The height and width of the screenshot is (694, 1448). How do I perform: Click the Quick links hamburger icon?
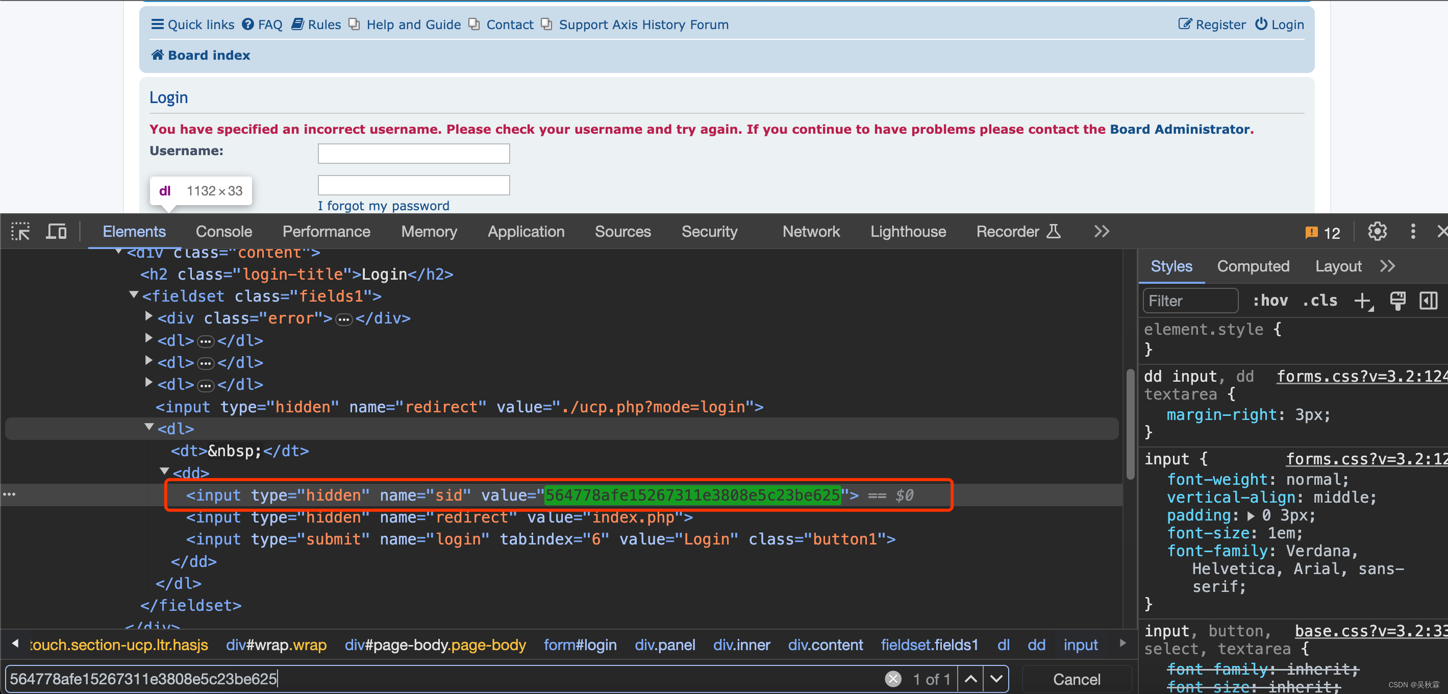(x=157, y=24)
